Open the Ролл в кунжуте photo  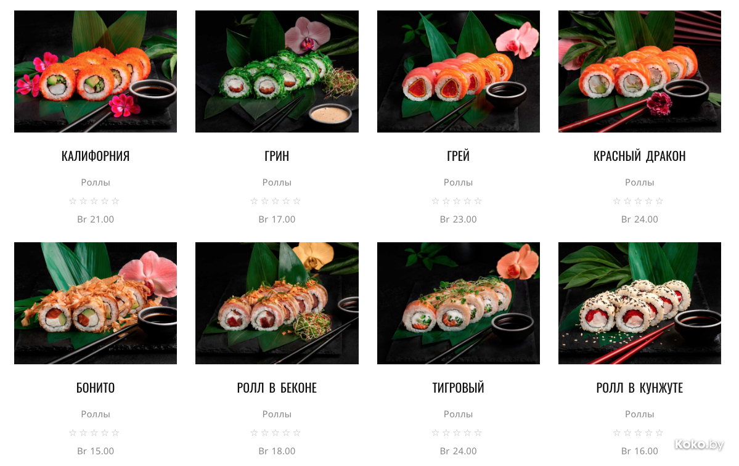click(640, 303)
